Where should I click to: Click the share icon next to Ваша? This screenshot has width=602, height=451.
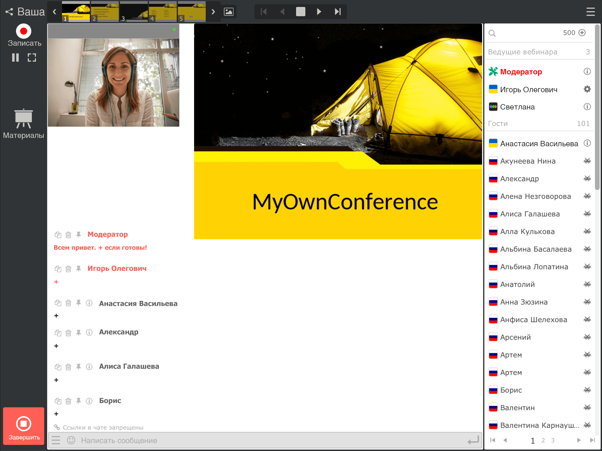coord(9,12)
